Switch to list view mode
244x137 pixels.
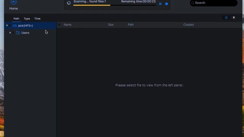tap(226, 18)
